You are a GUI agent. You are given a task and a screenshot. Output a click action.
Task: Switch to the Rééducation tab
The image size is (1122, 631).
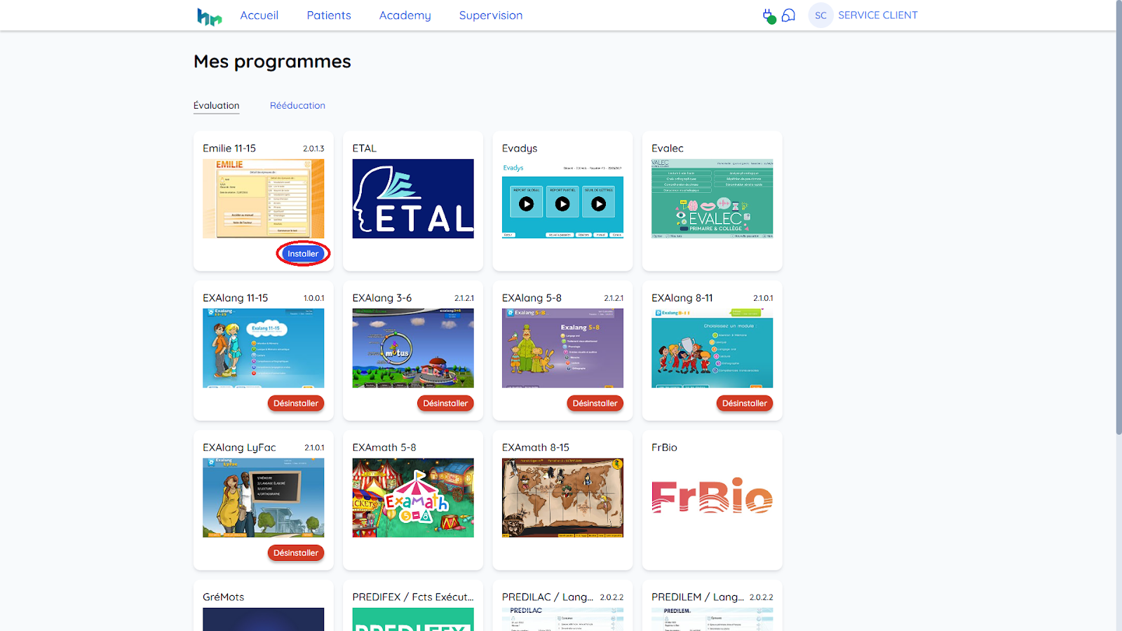297,106
